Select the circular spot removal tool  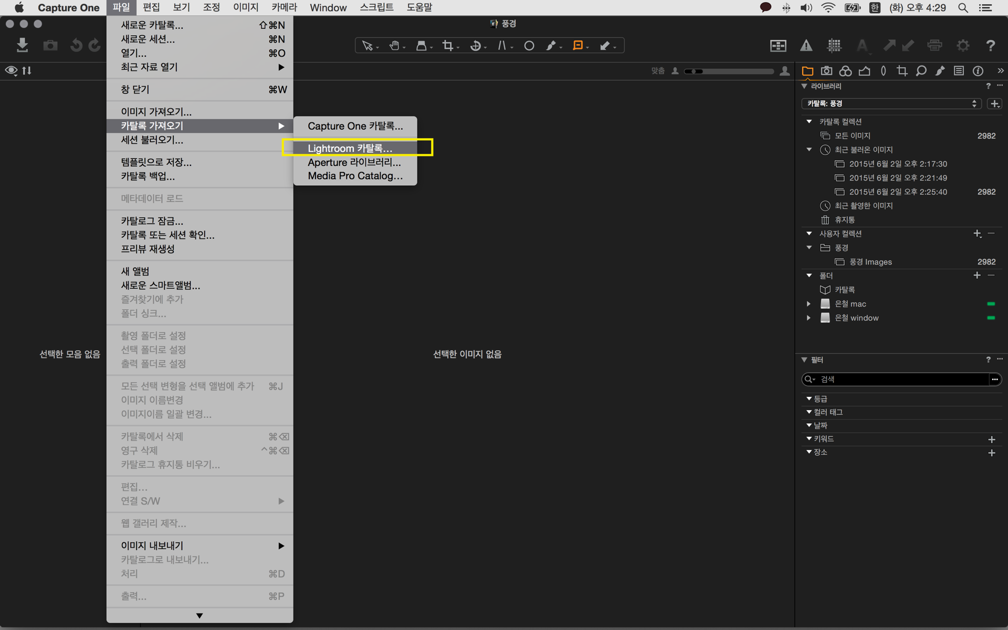[529, 46]
